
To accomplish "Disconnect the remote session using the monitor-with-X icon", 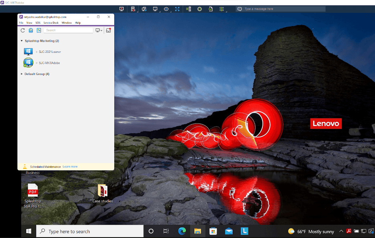I will (x=121, y=9).
